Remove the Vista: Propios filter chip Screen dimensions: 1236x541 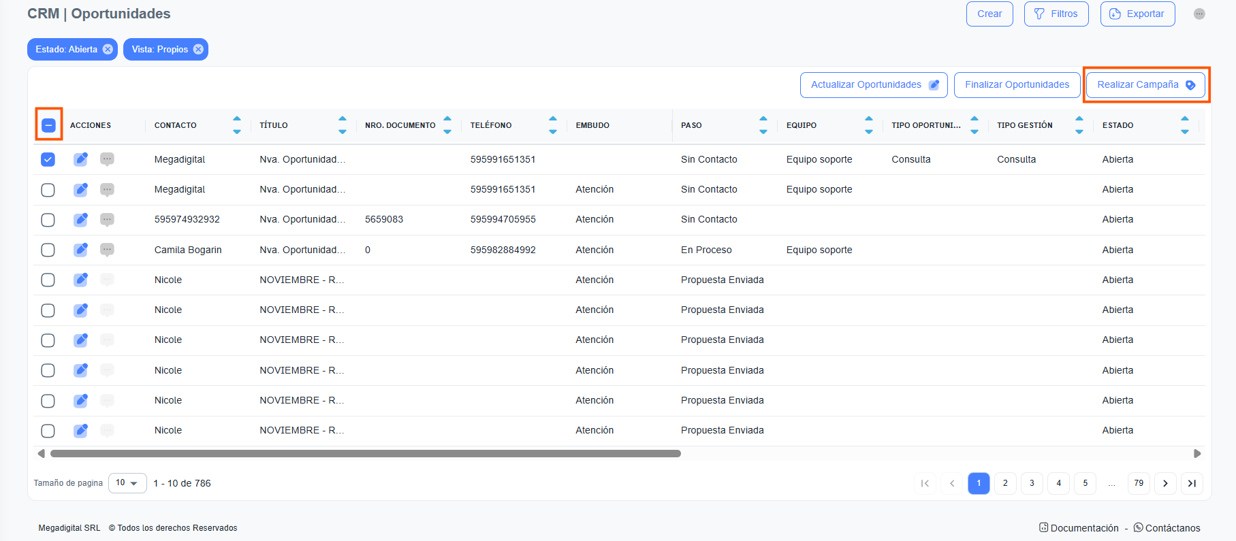[198, 50]
